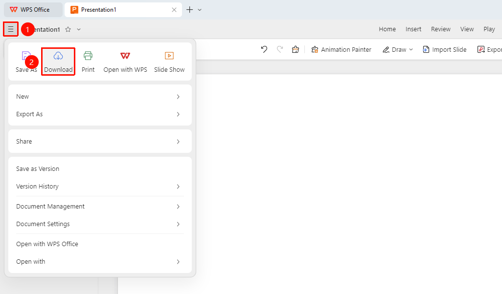Image resolution: width=502 pixels, height=294 pixels.
Task: Switch to the Presentation1 tab
Action: click(x=123, y=10)
